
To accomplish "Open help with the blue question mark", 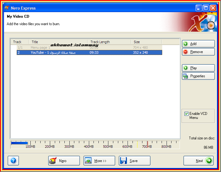I will click(x=13, y=161).
